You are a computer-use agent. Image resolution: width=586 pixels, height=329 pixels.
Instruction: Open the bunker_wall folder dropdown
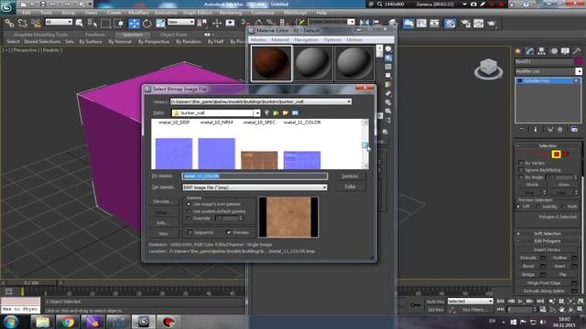click(257, 112)
